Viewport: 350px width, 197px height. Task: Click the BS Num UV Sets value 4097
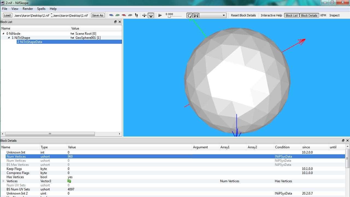tap(71, 189)
